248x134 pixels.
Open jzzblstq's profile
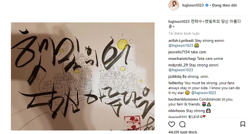point(175,77)
